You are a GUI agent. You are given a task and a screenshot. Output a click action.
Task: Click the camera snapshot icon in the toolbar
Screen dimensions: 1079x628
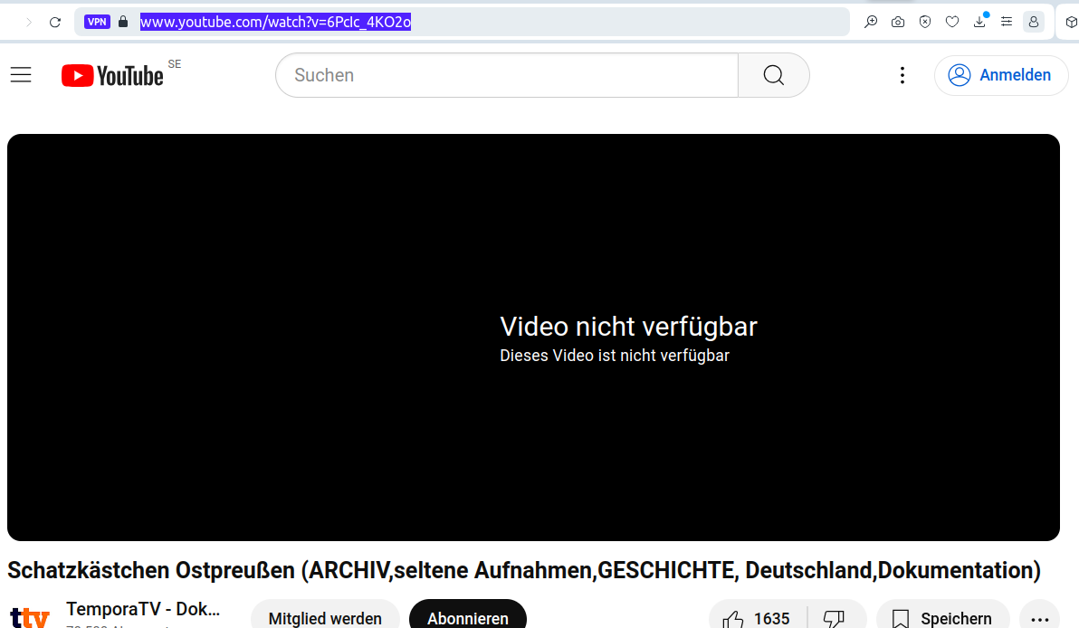898,22
